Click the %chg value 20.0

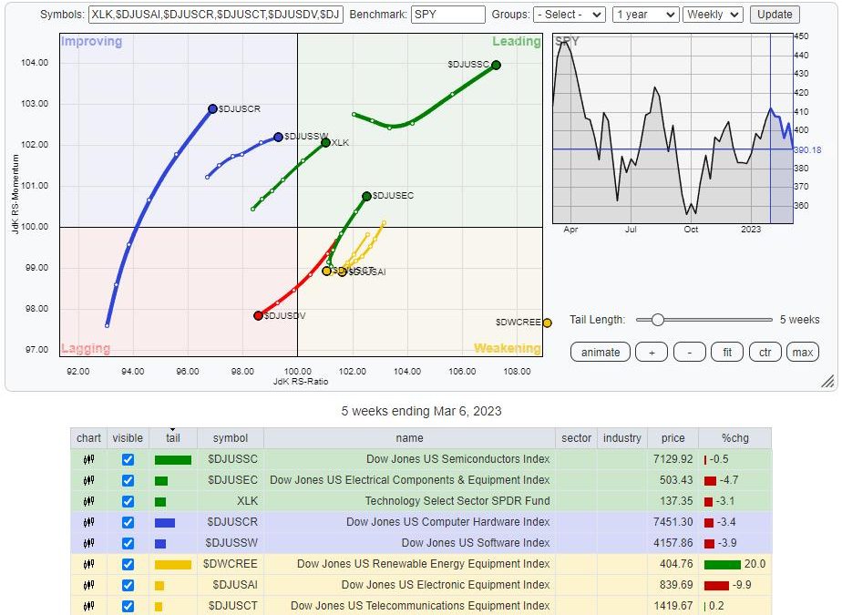pyautogui.click(x=755, y=564)
